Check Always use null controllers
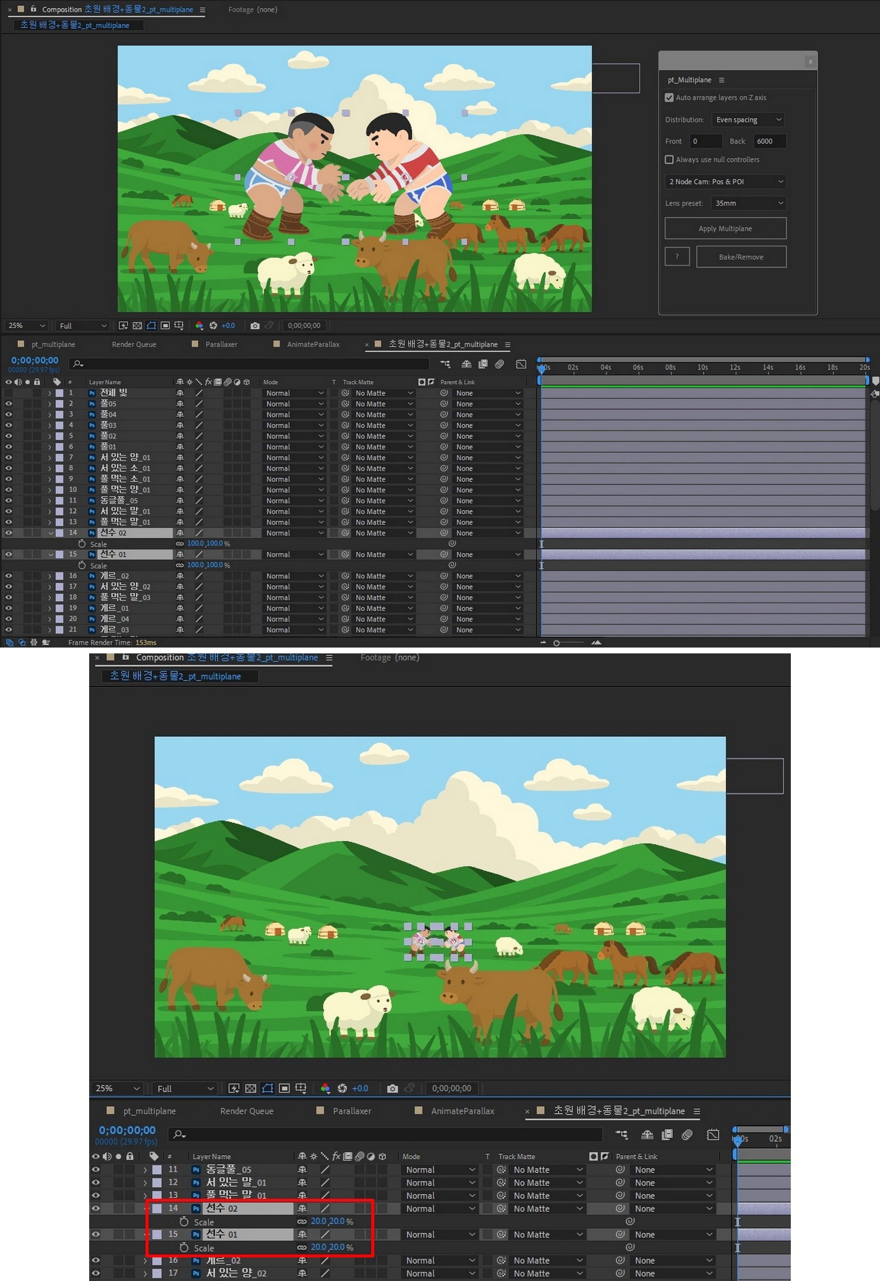The height and width of the screenshot is (1281, 880). (x=669, y=160)
